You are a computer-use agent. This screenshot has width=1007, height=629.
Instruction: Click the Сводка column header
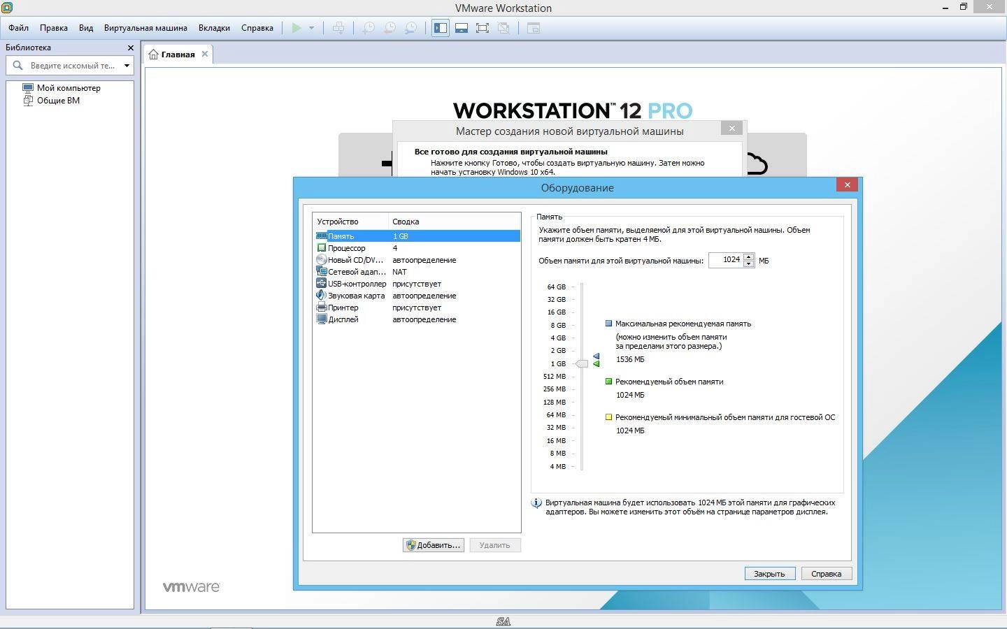(454, 222)
